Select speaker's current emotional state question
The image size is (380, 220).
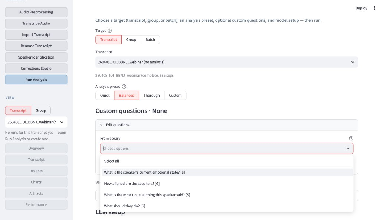(227, 172)
